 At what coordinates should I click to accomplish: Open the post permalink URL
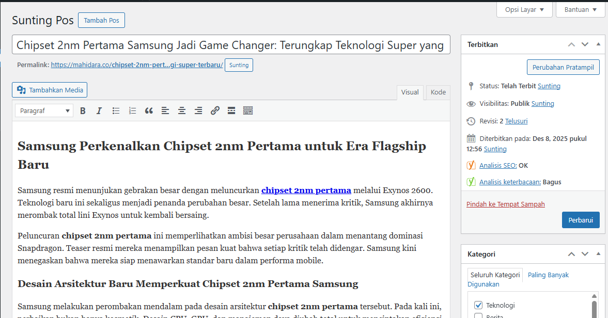click(x=137, y=65)
